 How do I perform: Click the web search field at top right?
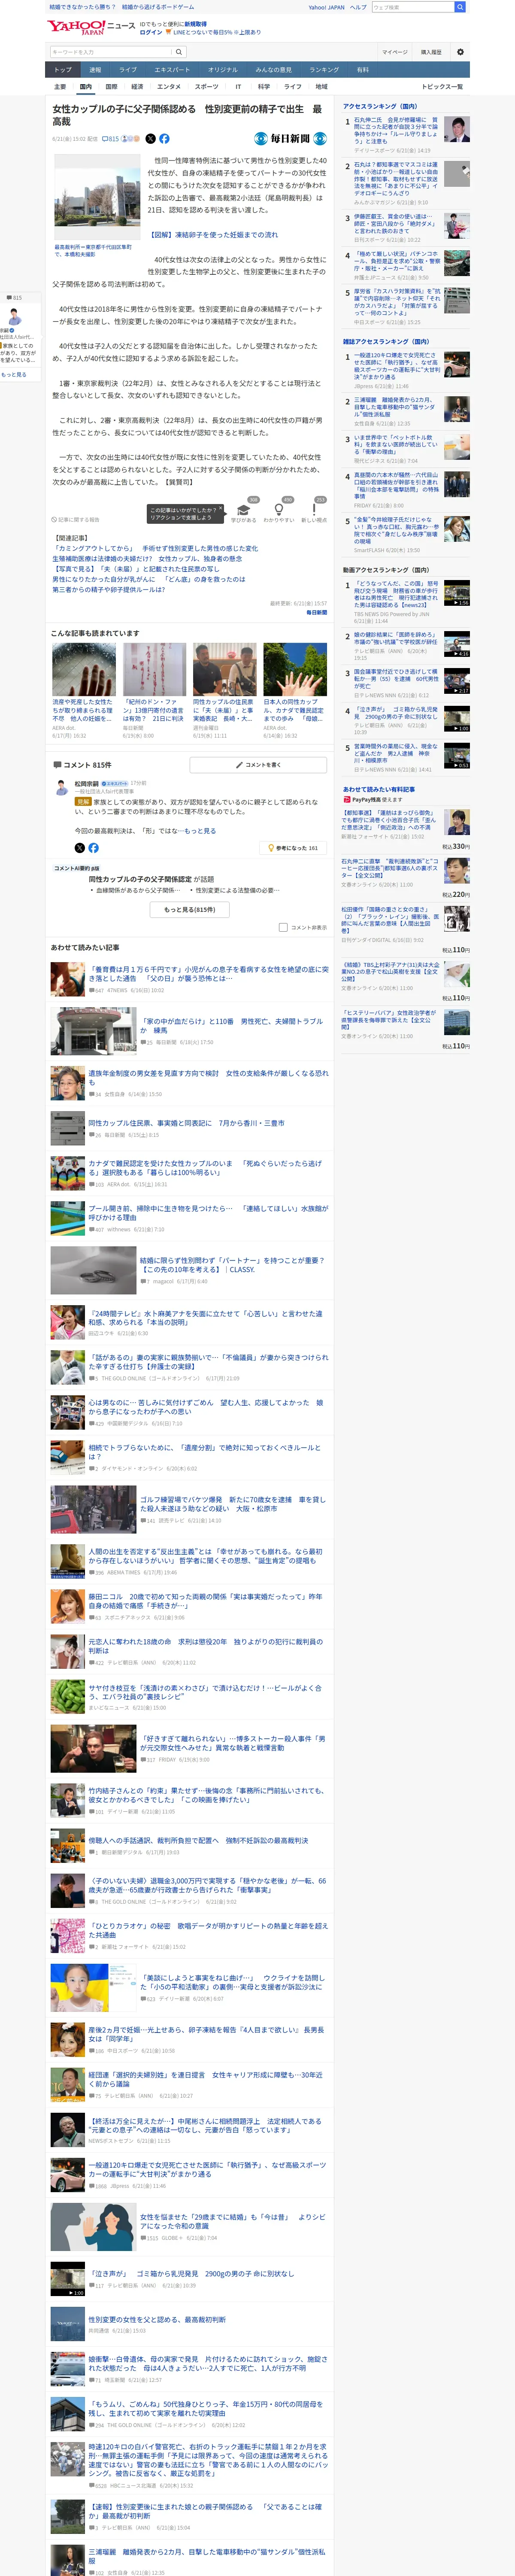[412, 7]
